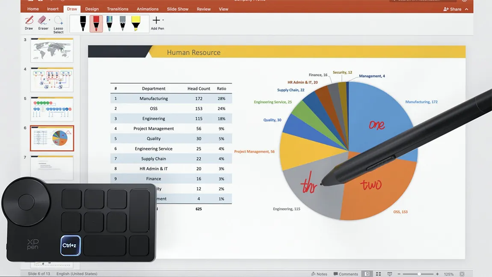
Task: Click the Share button
Action: tap(453, 9)
